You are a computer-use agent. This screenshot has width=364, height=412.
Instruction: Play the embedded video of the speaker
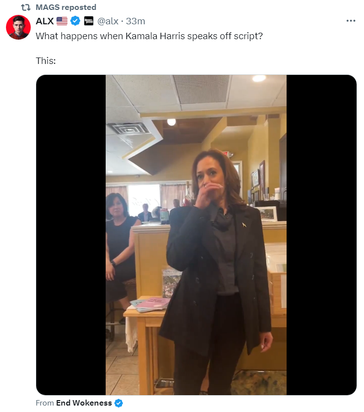tap(196, 235)
